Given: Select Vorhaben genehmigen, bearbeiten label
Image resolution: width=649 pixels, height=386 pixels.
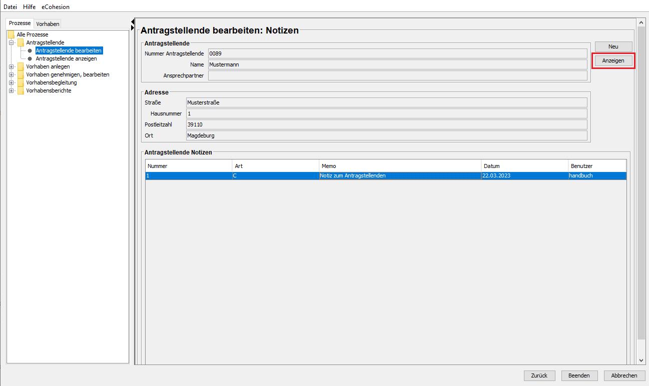Looking at the screenshot, I should [x=68, y=74].
